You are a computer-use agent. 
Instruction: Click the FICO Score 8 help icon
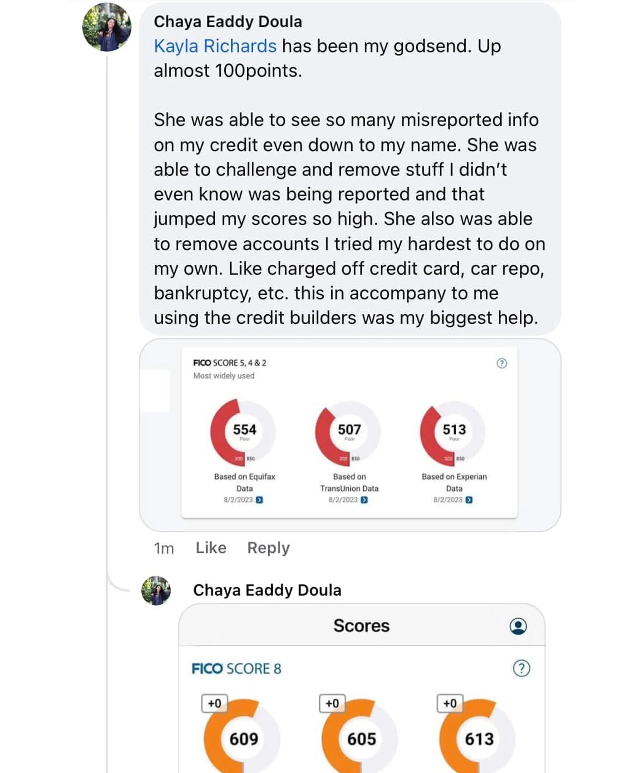coord(521,668)
